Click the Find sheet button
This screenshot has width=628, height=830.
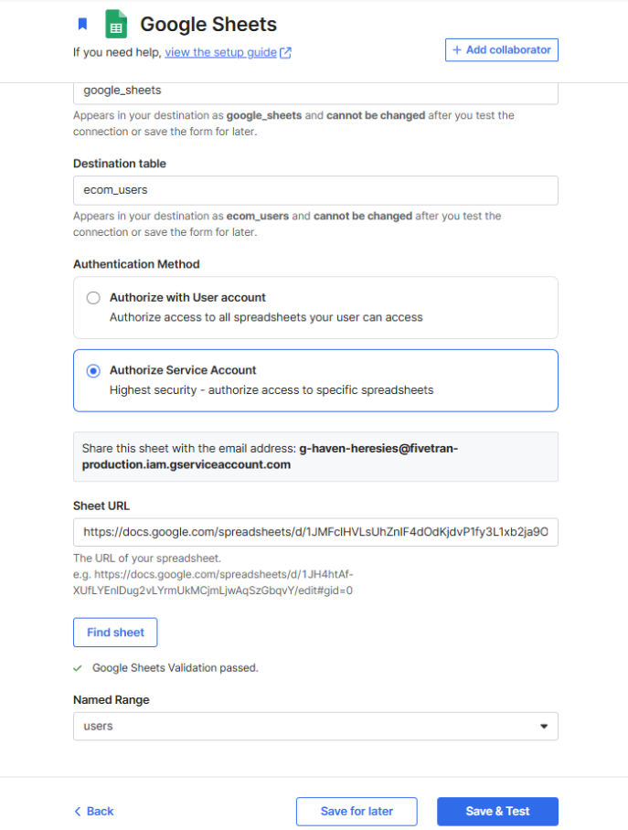pyautogui.click(x=114, y=632)
